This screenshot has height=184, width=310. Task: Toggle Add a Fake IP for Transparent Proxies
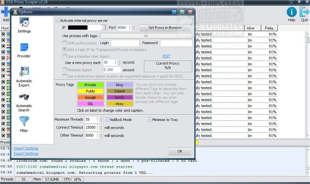tap(64, 49)
